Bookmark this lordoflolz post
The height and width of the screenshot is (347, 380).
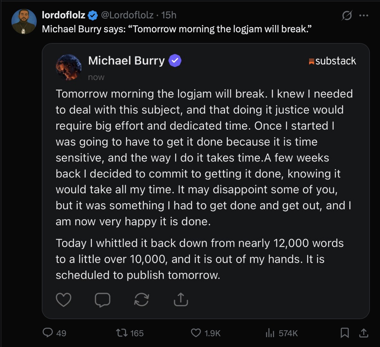coord(345,332)
